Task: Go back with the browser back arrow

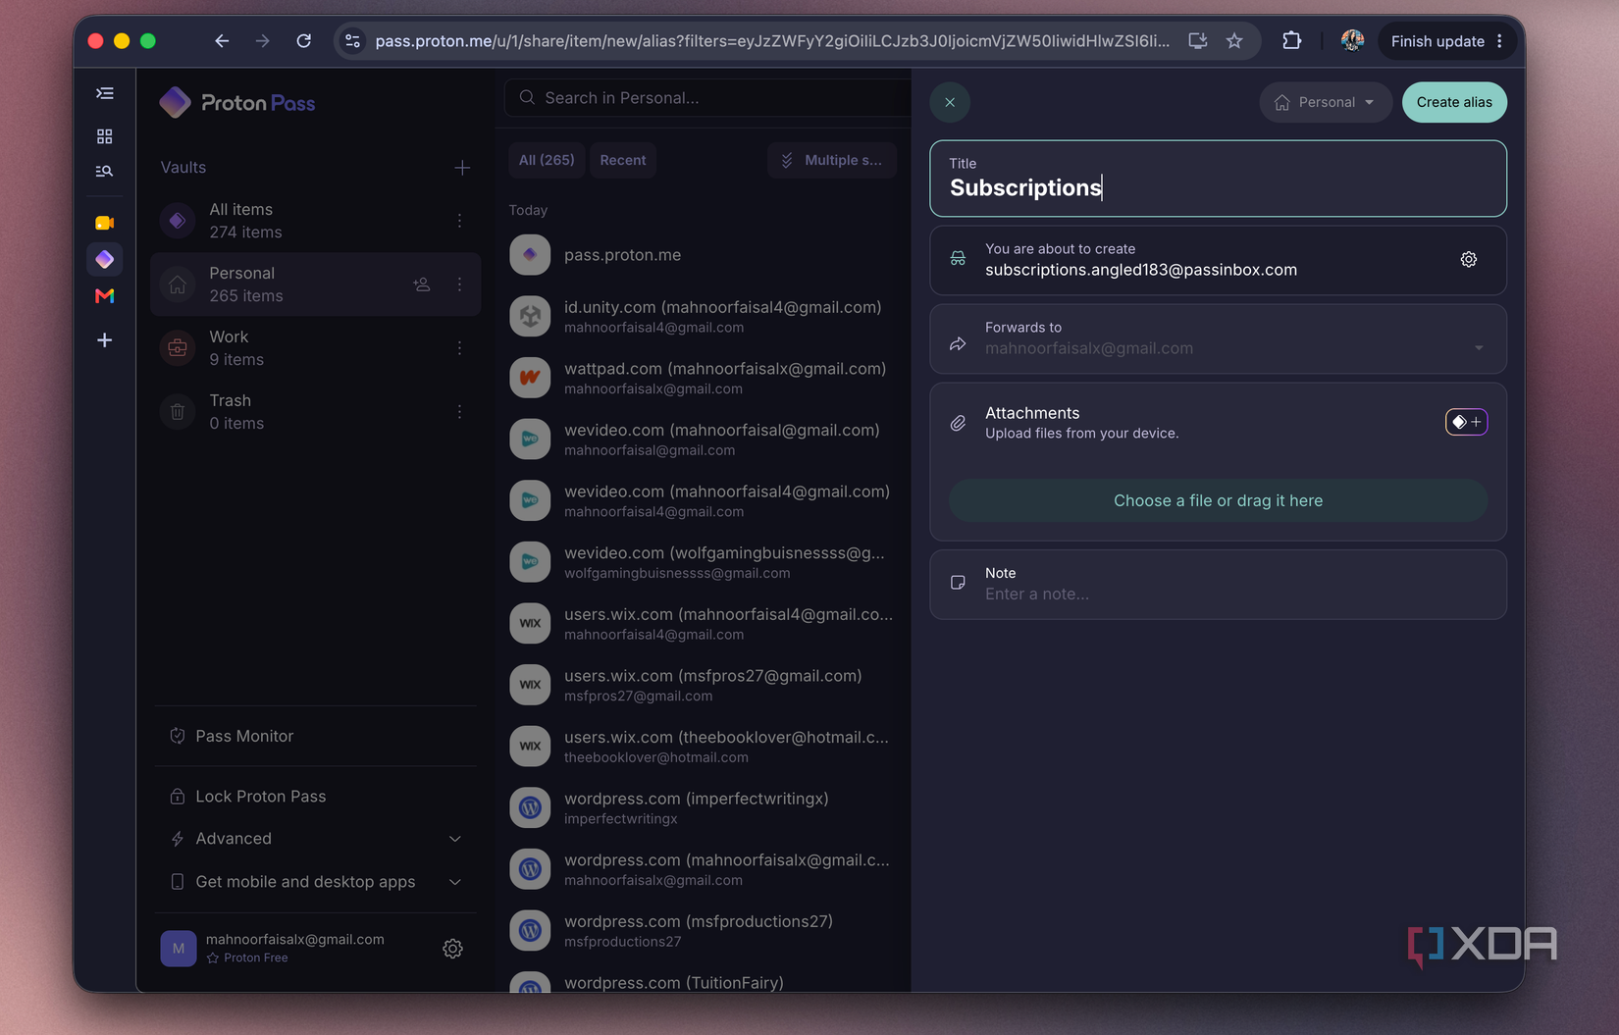Action: click(x=222, y=41)
